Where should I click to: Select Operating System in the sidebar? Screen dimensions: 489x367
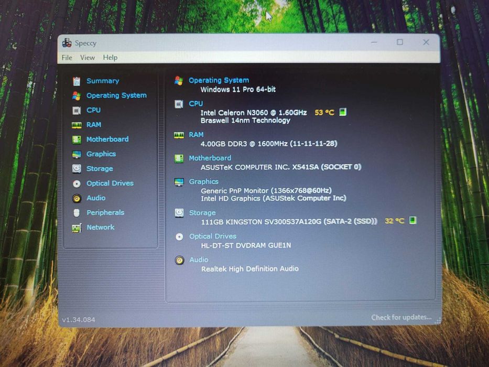(x=116, y=95)
